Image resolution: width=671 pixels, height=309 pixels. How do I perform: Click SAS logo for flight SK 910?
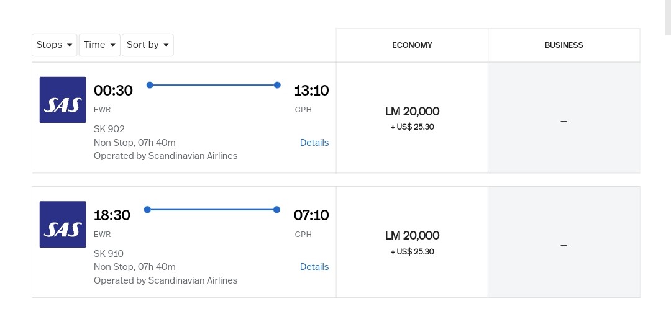63,224
